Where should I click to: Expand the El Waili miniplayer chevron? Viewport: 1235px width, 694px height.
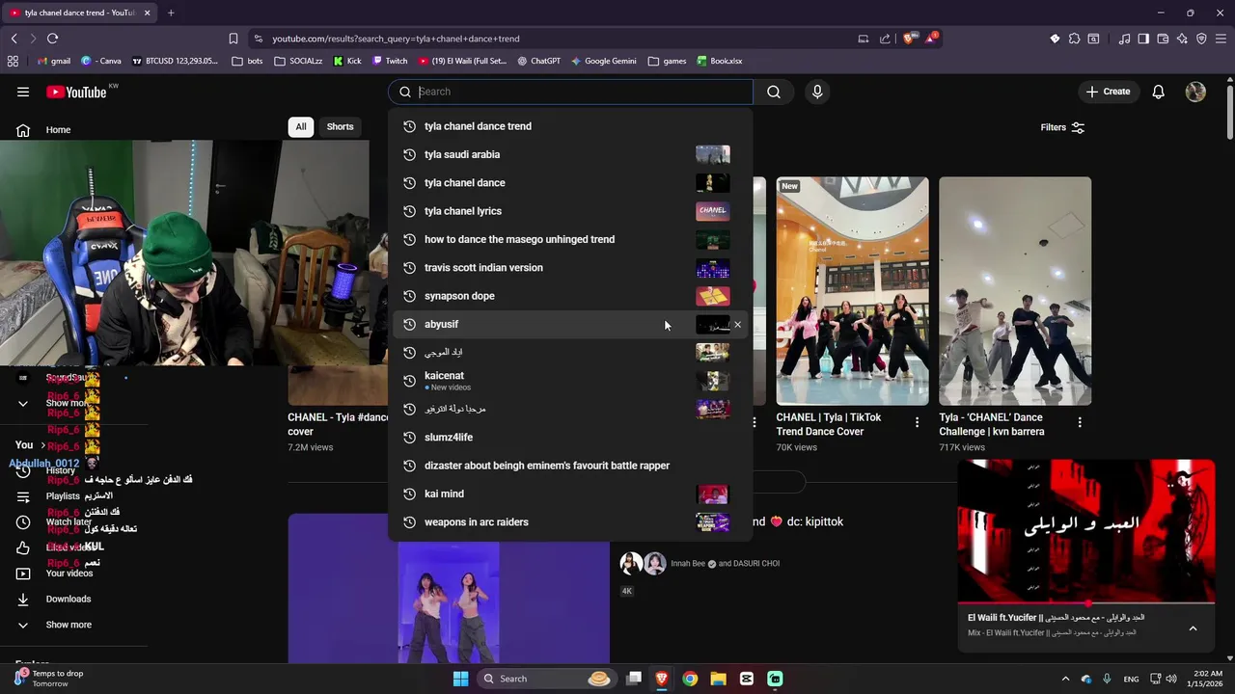pos(1193,628)
